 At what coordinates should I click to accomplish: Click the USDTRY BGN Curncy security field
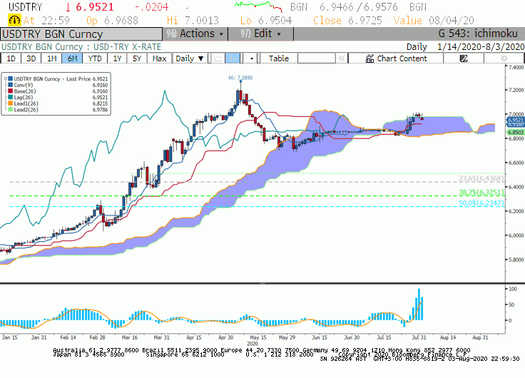[82, 34]
